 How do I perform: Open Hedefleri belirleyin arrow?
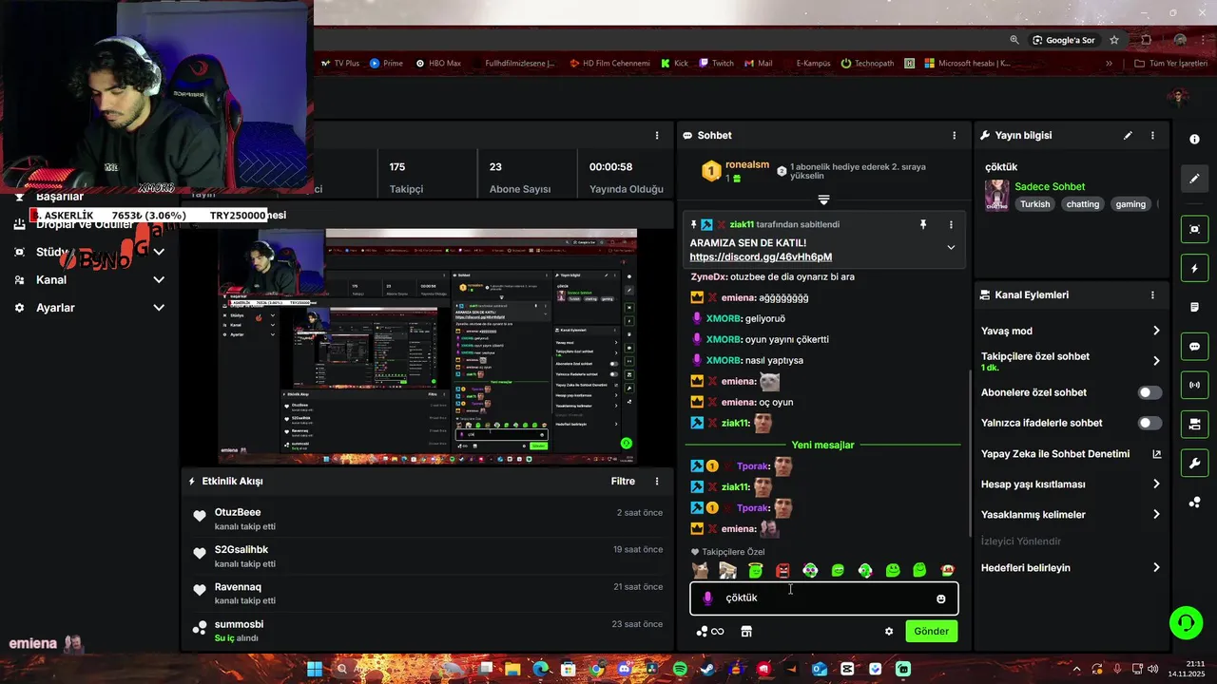[x=1156, y=568]
